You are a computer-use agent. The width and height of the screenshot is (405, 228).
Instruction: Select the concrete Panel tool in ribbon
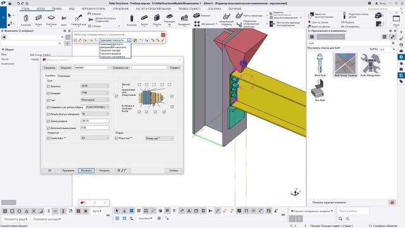pos(156,20)
